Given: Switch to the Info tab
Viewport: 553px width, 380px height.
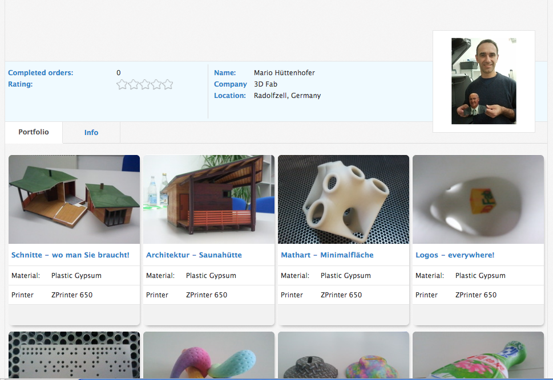Looking at the screenshot, I should (91, 132).
